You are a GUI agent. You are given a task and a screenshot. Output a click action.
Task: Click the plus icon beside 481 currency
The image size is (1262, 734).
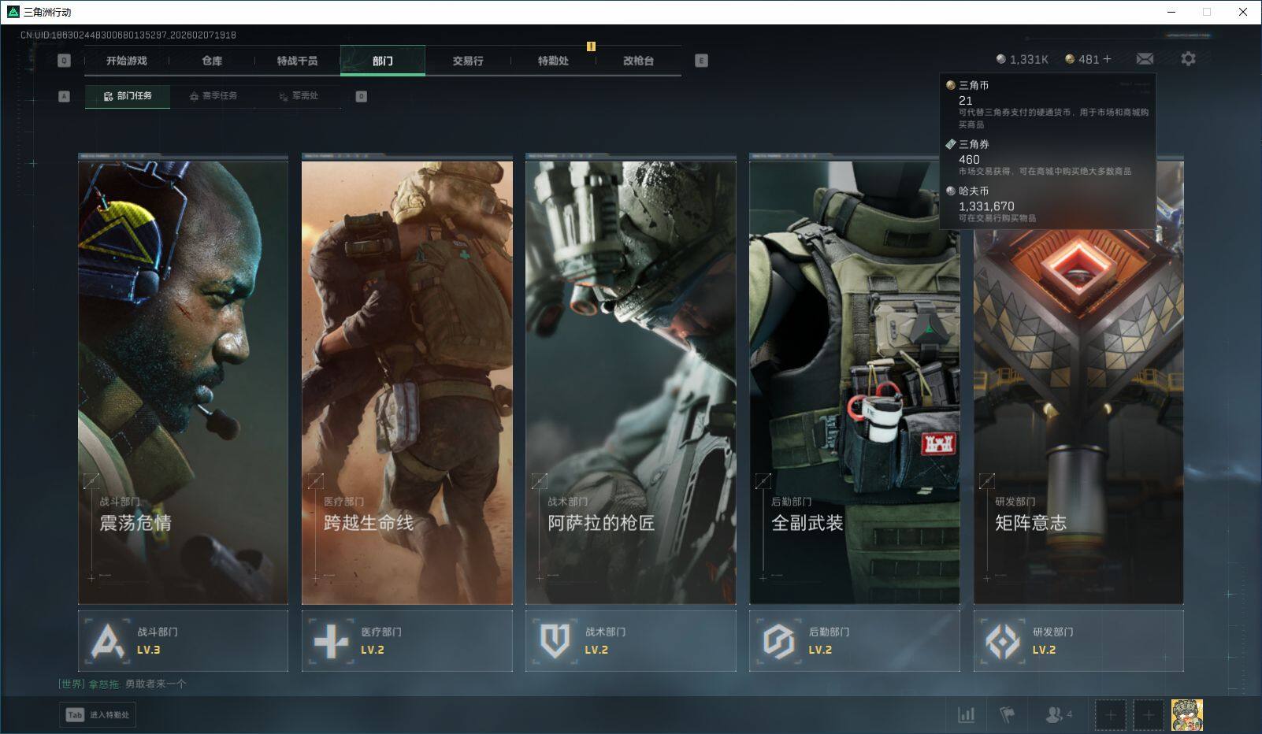tap(1107, 59)
